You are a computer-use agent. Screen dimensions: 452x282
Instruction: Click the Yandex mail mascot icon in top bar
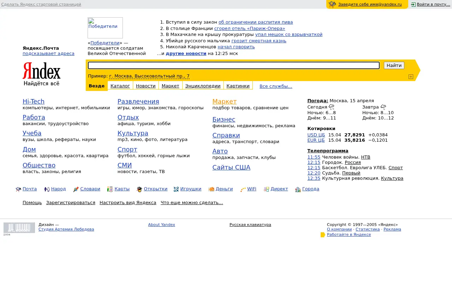[332, 5]
